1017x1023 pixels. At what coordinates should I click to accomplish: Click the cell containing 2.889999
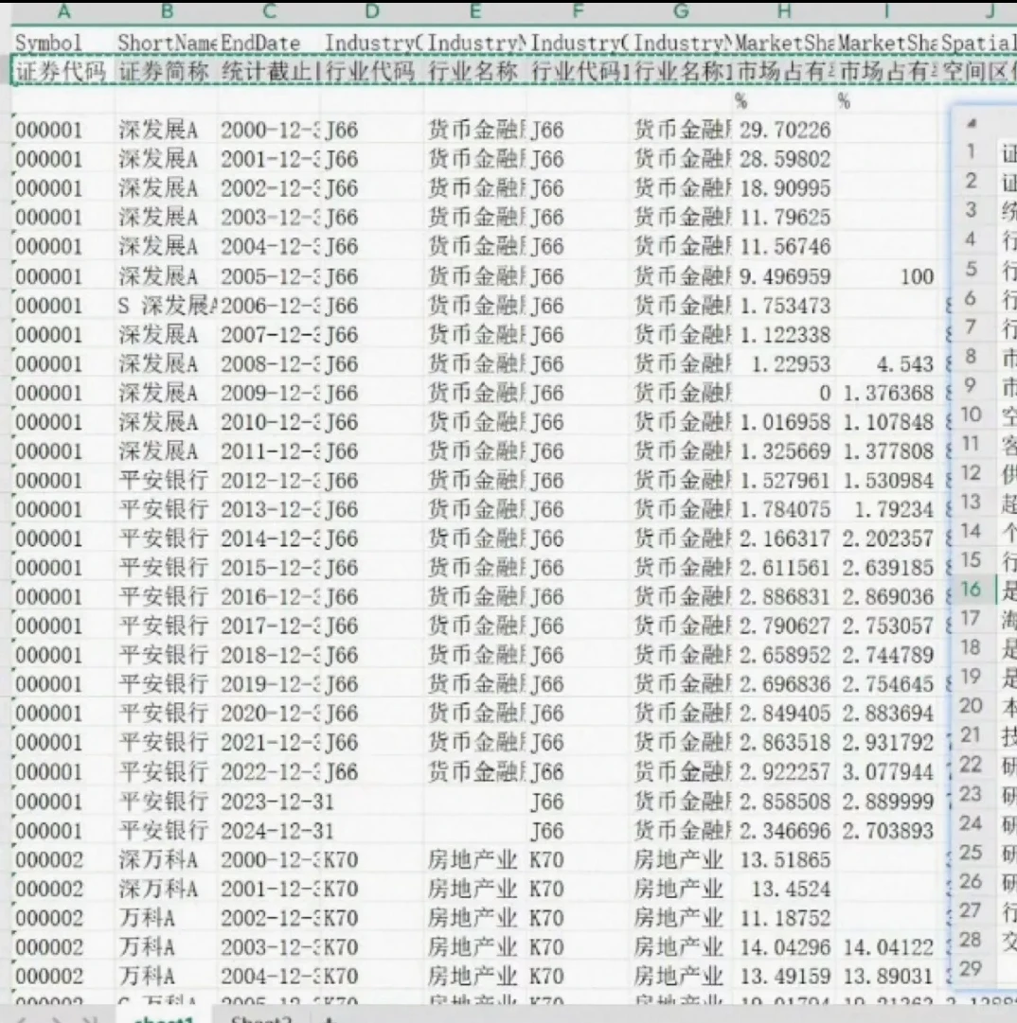[x=888, y=802]
